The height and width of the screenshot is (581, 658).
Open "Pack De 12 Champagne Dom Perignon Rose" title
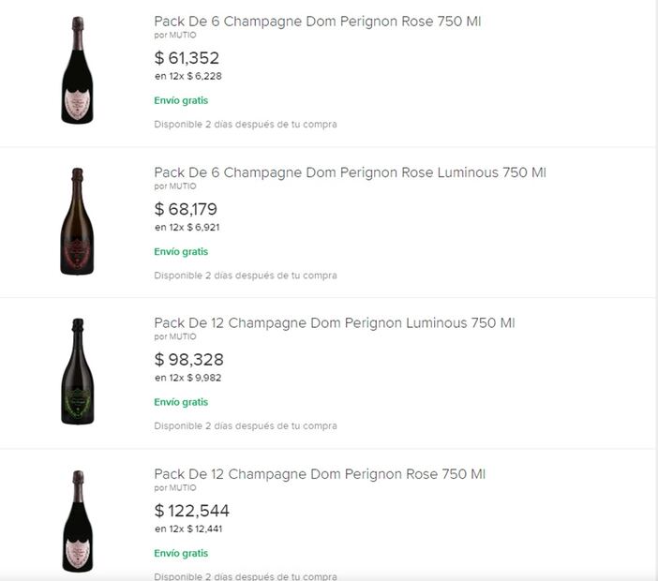pyautogui.click(x=320, y=474)
